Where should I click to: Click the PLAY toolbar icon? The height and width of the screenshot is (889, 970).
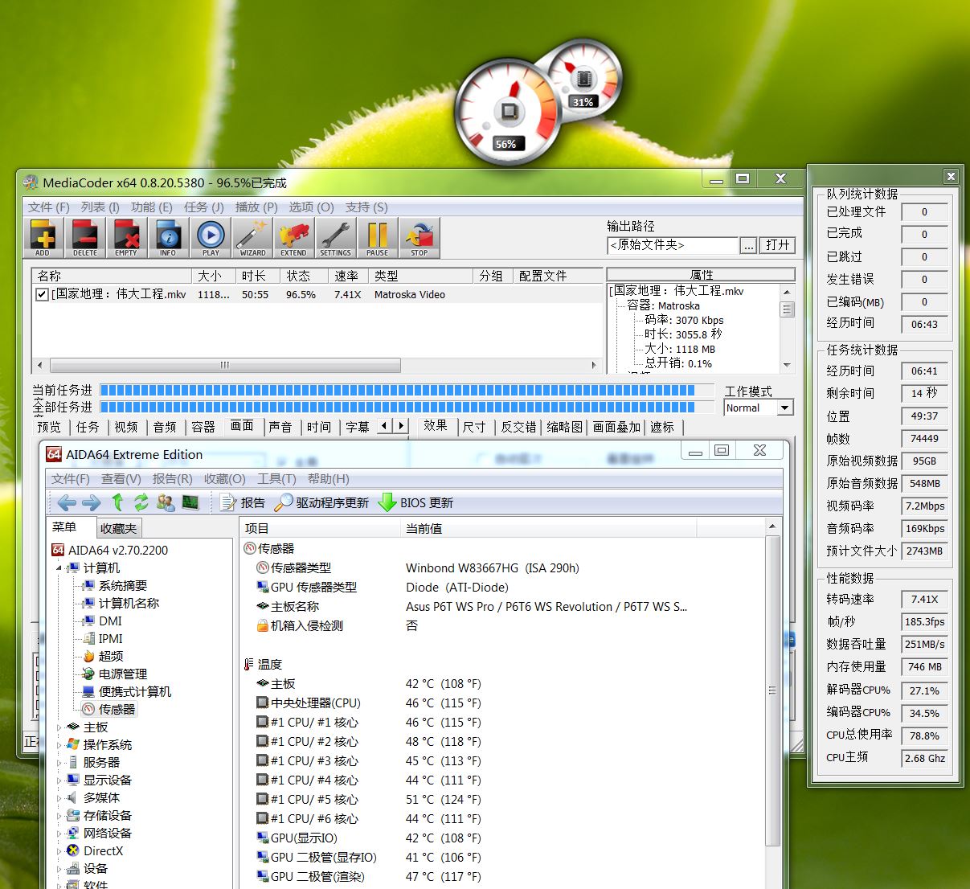211,238
